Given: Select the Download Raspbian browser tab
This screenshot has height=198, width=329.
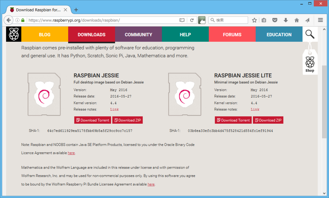Looking at the screenshot, I should click(38, 10).
